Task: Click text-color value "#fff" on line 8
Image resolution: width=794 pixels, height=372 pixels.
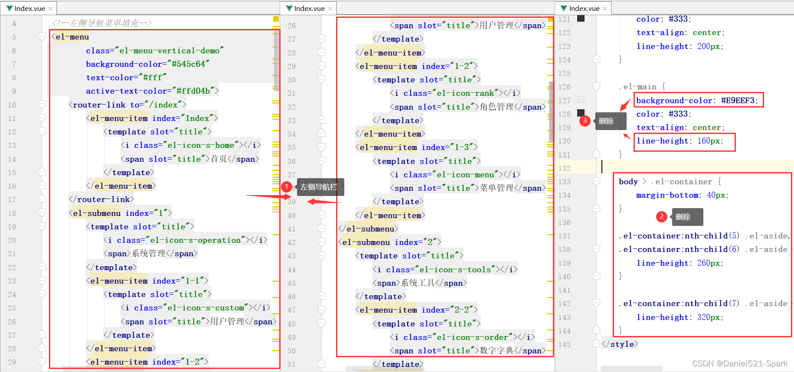Action: pyautogui.click(x=153, y=77)
